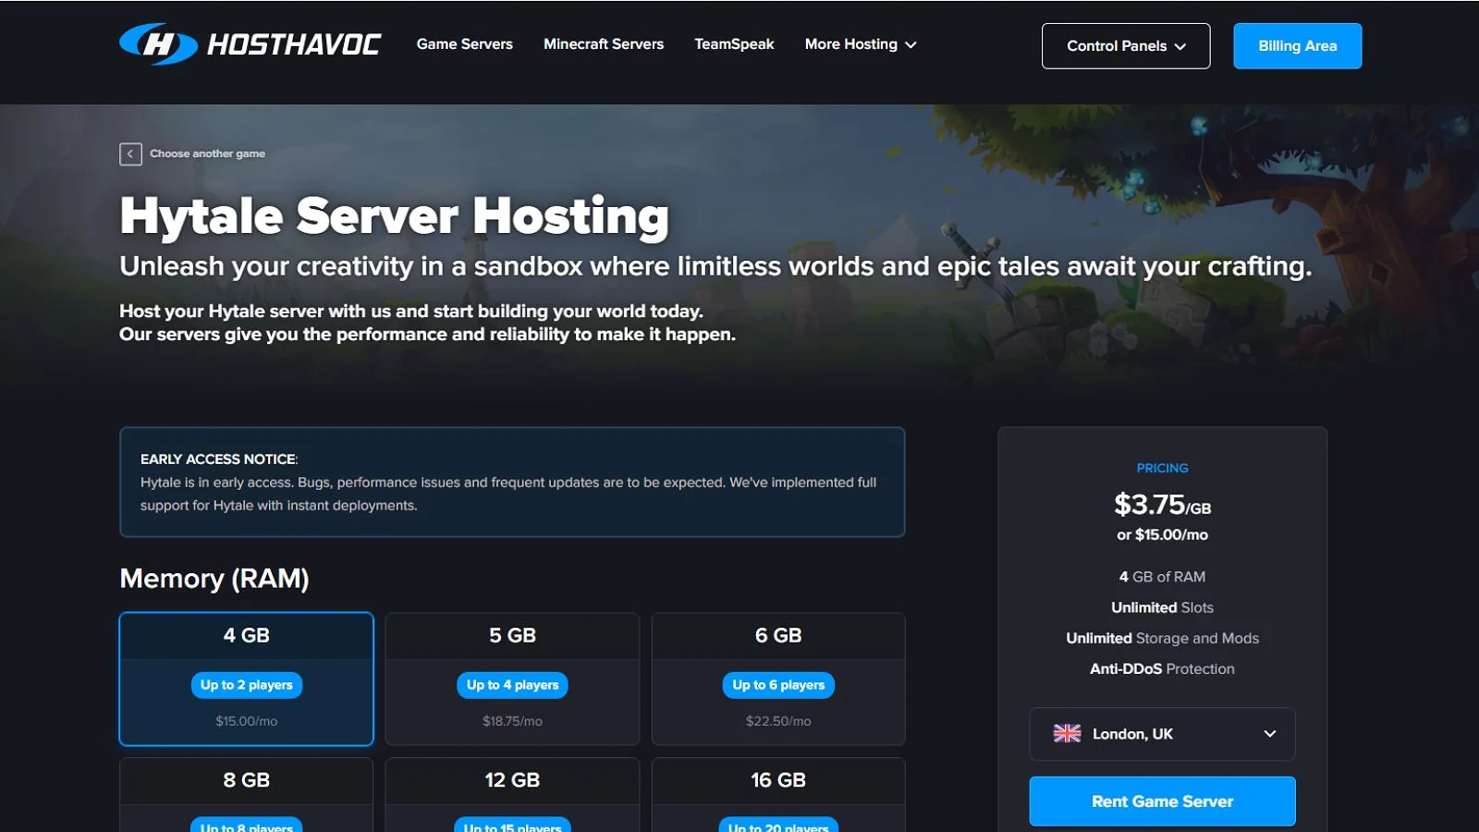Screen dimensions: 1479x832
Task: Click the Early Access Notice heading
Action: [x=219, y=459]
